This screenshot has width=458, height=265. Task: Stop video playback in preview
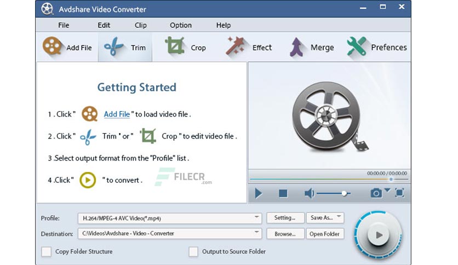(x=283, y=193)
